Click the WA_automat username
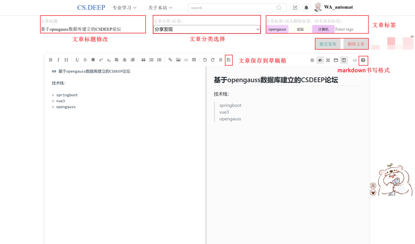 click(338, 7)
